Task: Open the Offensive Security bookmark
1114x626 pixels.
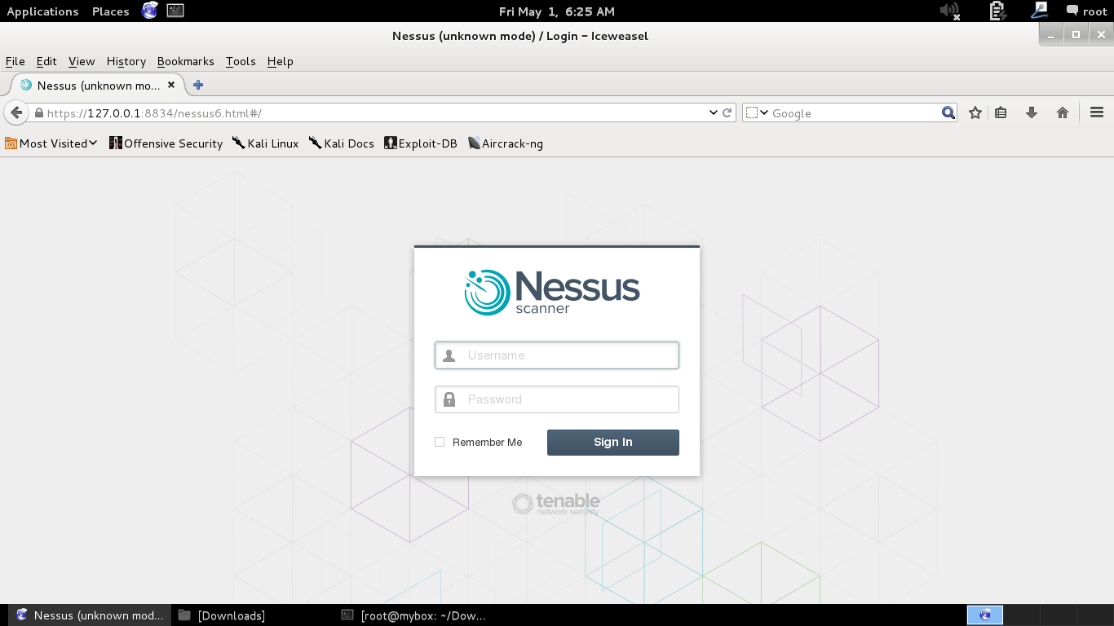Action: (166, 143)
